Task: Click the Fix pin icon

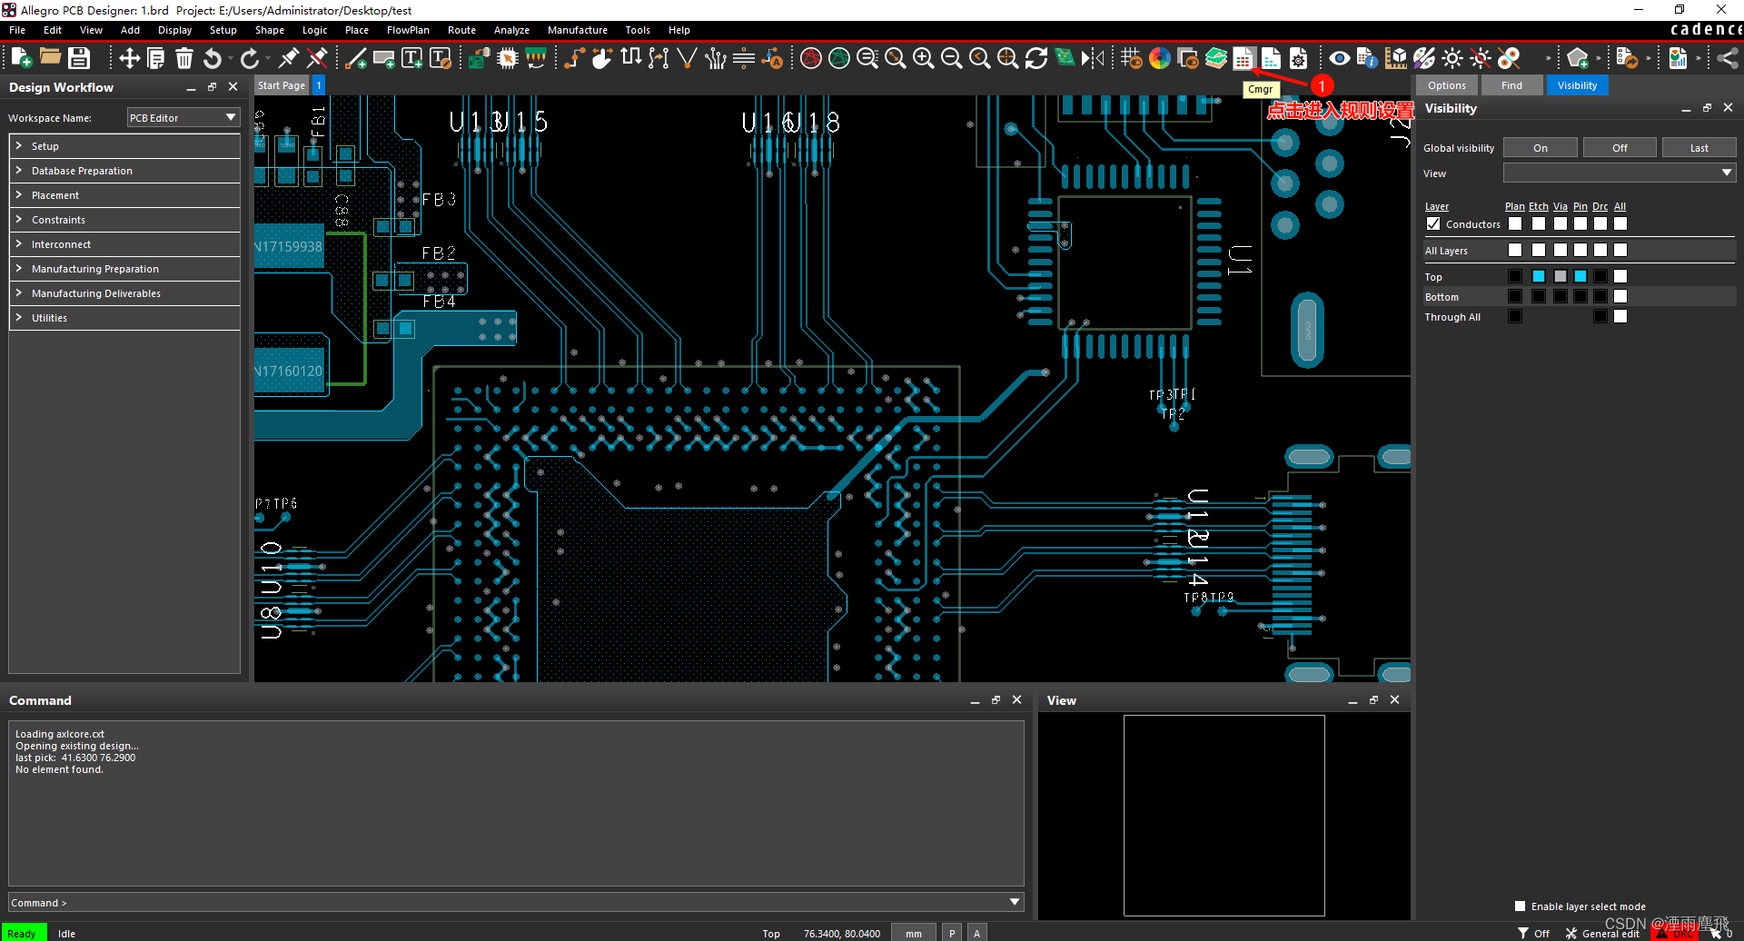Action: coord(289,58)
